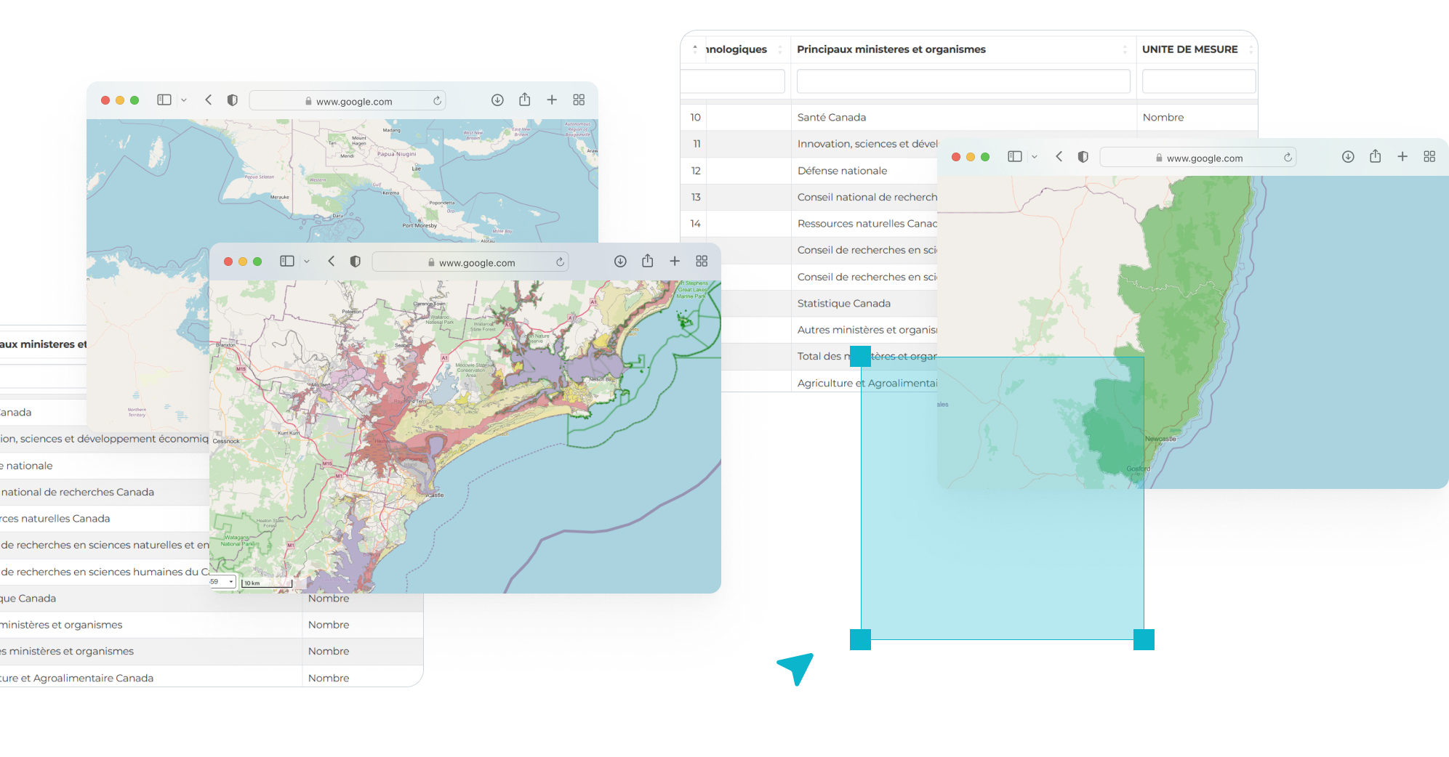
Task: Click the share icon in the Papua map toolbar
Action: [x=524, y=100]
